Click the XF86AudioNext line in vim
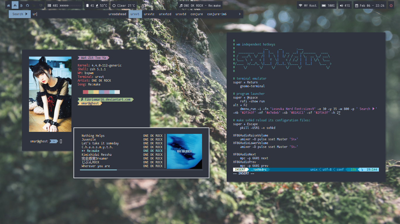The width and height of the screenshot is (400, 224). tap(245, 154)
